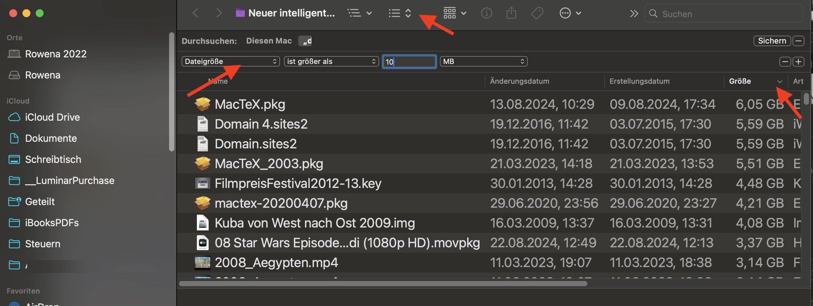Click the Share toolbar icon
813x306 pixels.
point(511,14)
